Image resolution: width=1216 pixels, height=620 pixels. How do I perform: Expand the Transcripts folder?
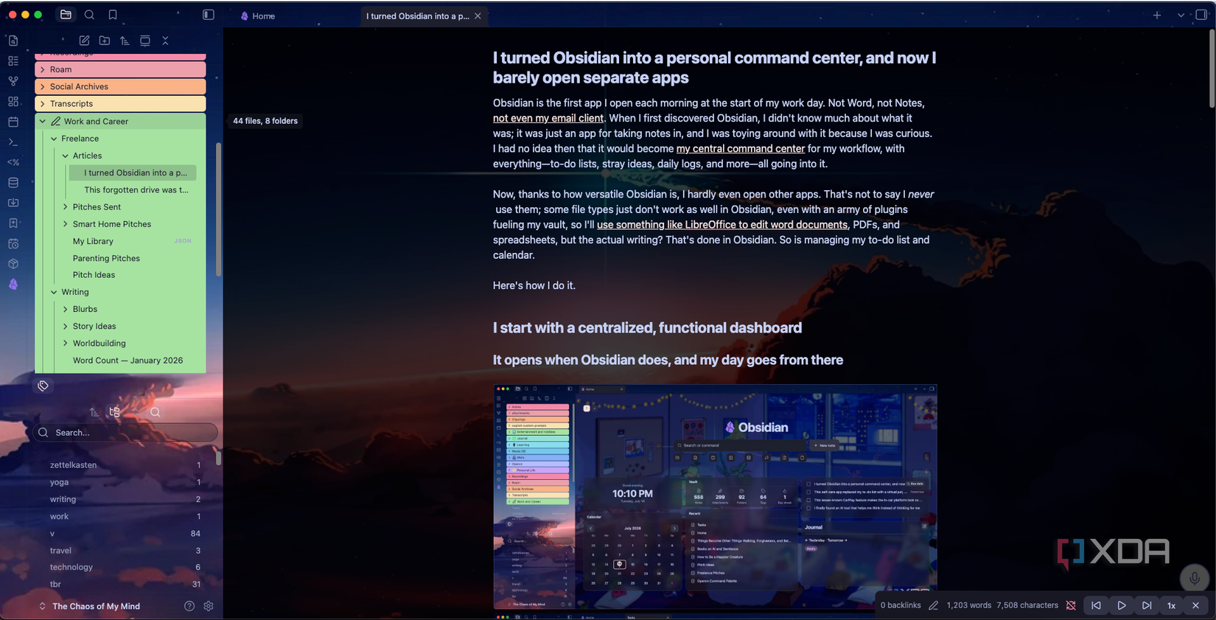tap(120, 104)
